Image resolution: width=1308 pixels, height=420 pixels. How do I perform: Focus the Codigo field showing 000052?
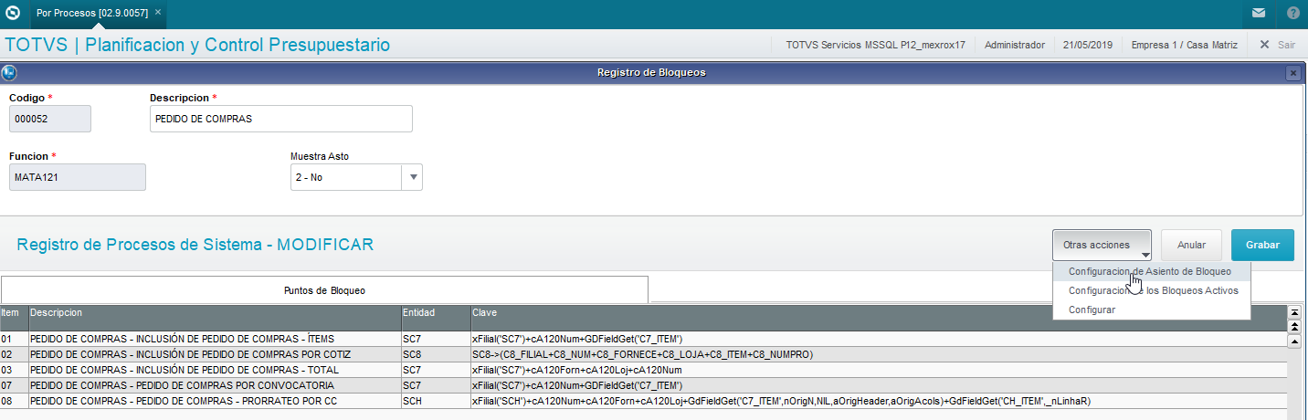pos(50,119)
